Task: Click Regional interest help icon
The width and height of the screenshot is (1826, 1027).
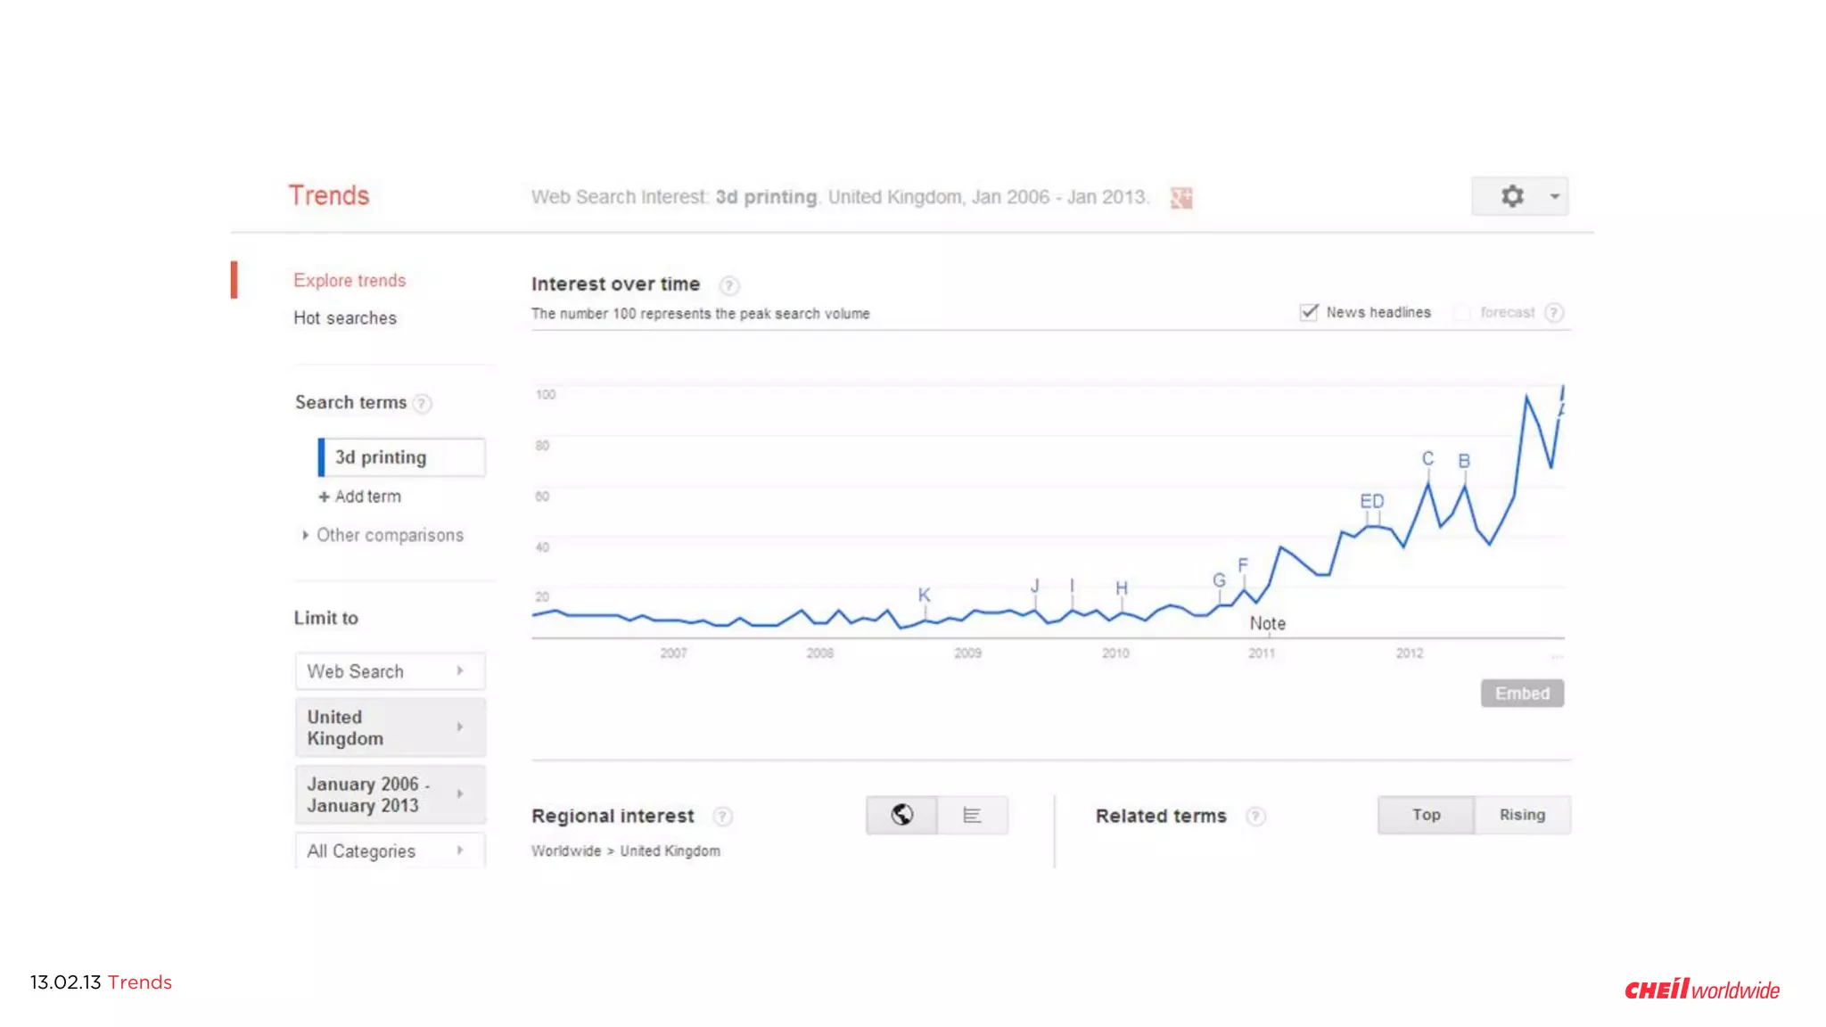Action: tap(722, 817)
